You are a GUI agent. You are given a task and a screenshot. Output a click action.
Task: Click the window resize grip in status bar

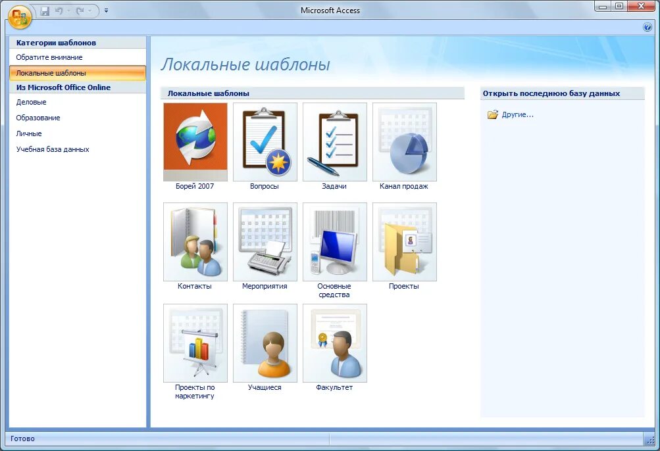[649, 440]
